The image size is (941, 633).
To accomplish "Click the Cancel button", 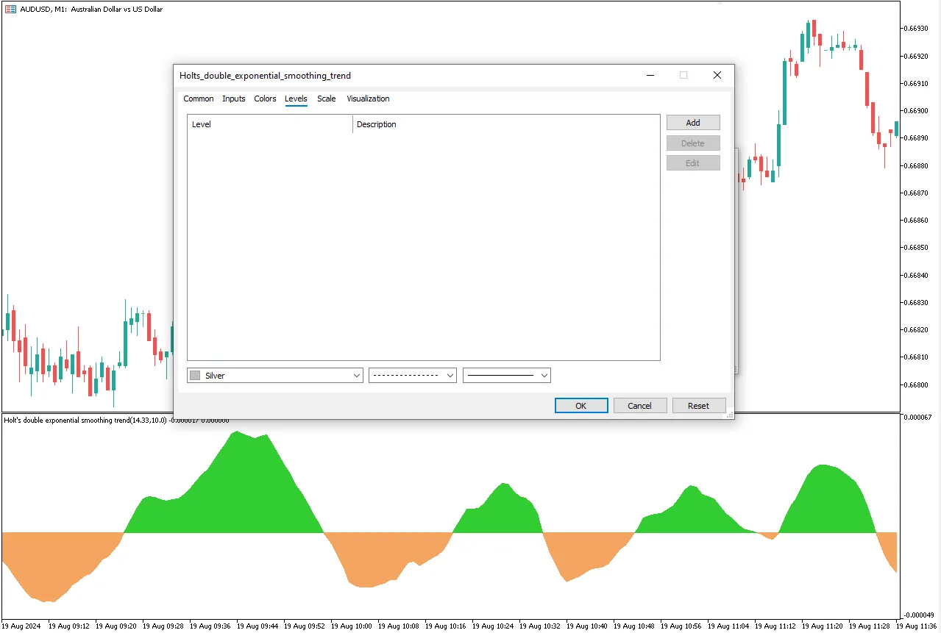I will (x=639, y=406).
